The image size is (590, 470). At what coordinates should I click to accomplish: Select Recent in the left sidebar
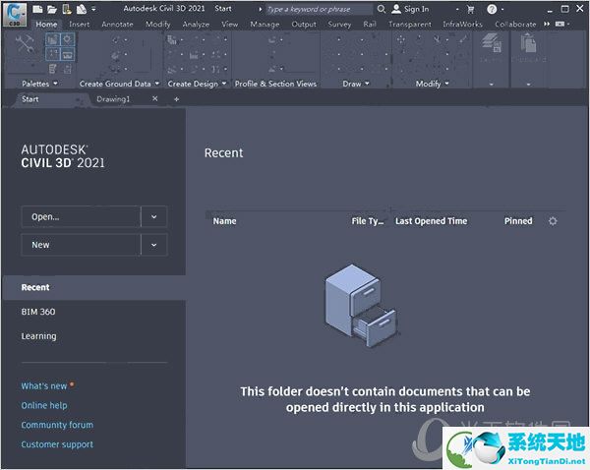pyautogui.click(x=94, y=287)
